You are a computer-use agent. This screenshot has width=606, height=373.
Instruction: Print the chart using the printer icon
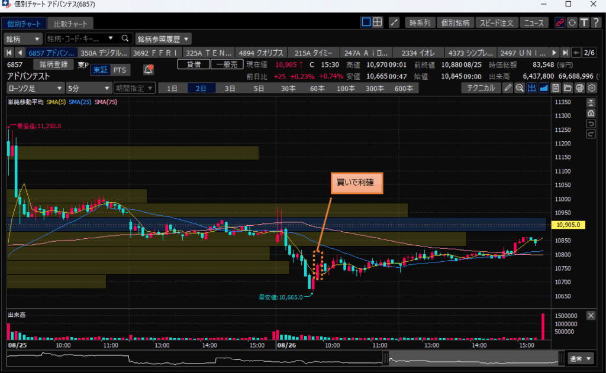tap(579, 88)
